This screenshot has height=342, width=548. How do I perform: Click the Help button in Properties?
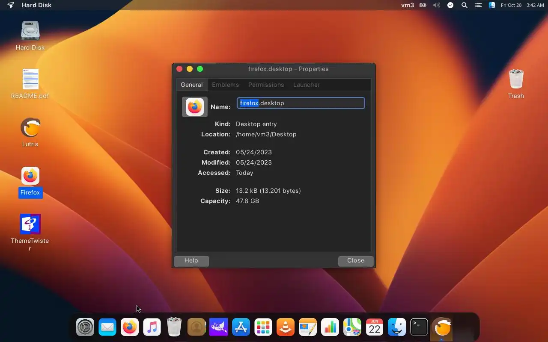tap(191, 261)
